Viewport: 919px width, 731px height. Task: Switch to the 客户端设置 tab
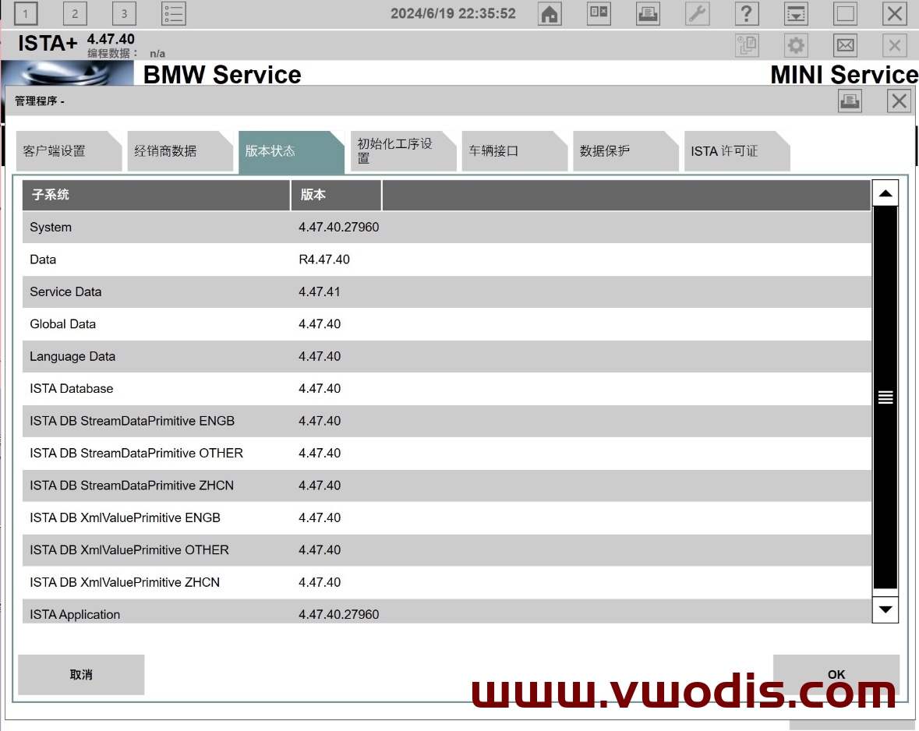pos(69,151)
